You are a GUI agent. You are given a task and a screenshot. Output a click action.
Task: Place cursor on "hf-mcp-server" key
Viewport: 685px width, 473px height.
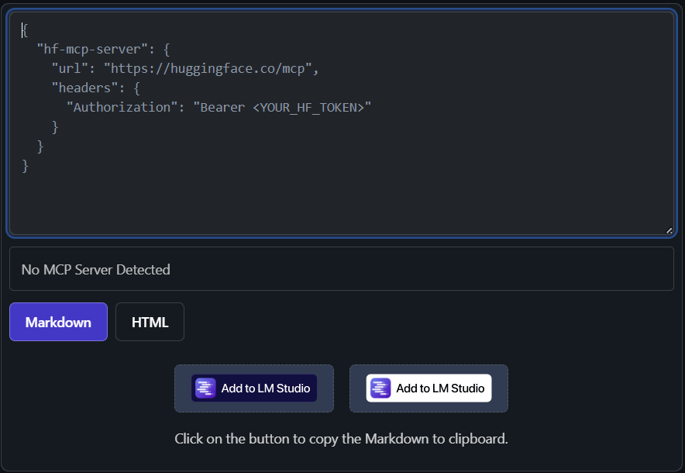coord(93,49)
